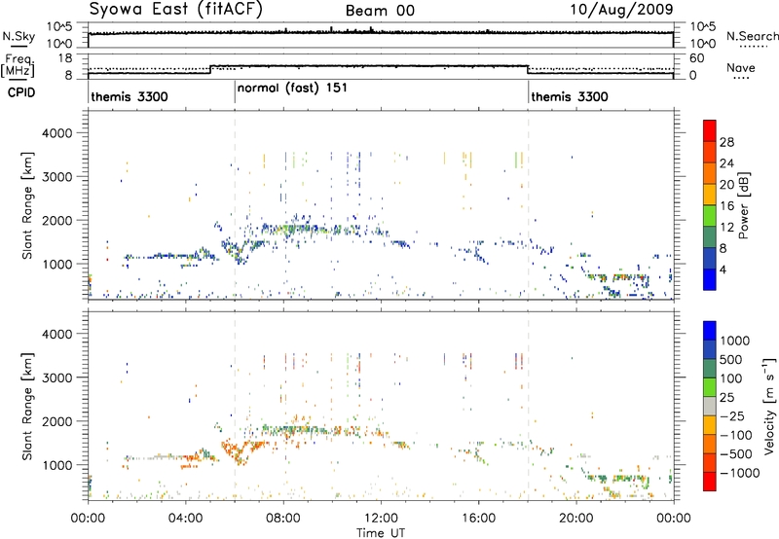The image size is (779, 539).
Task: Click the Syowa East (fitACF) title
Action: click(175, 10)
